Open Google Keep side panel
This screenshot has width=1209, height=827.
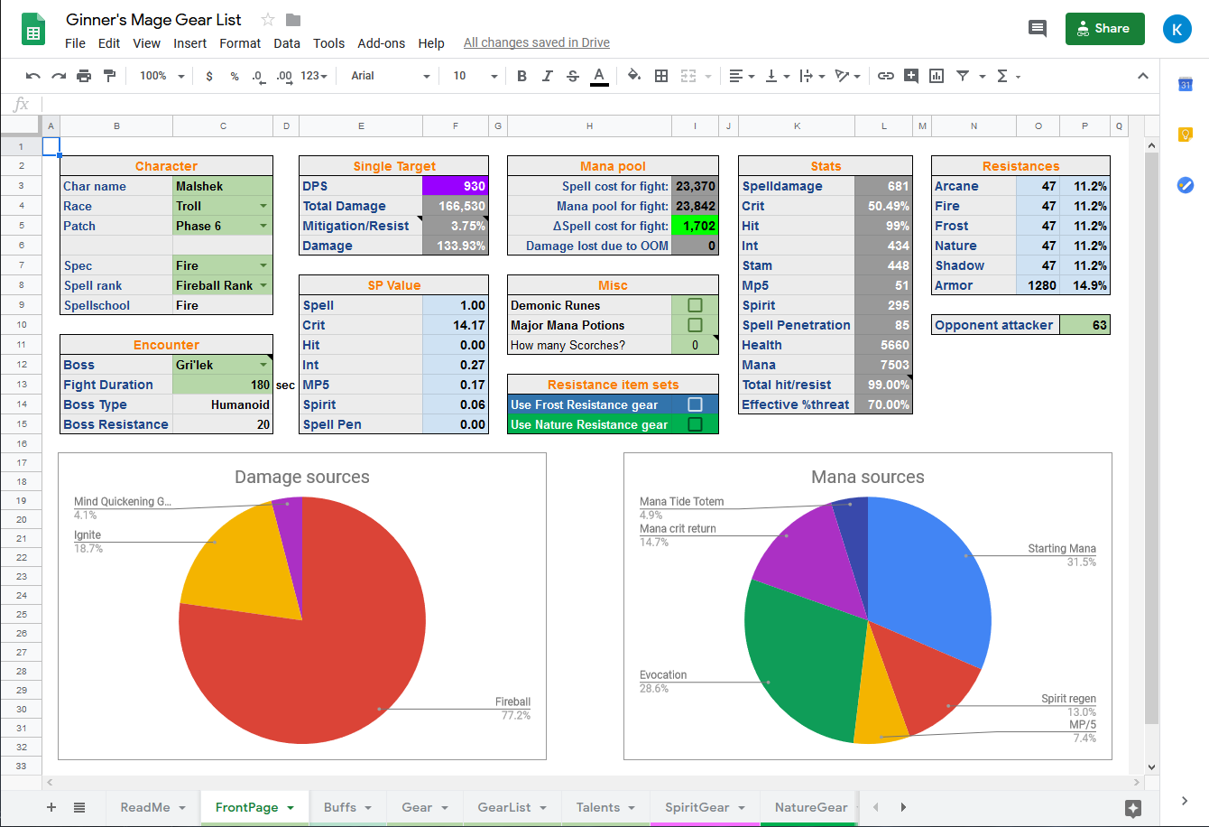tap(1186, 135)
